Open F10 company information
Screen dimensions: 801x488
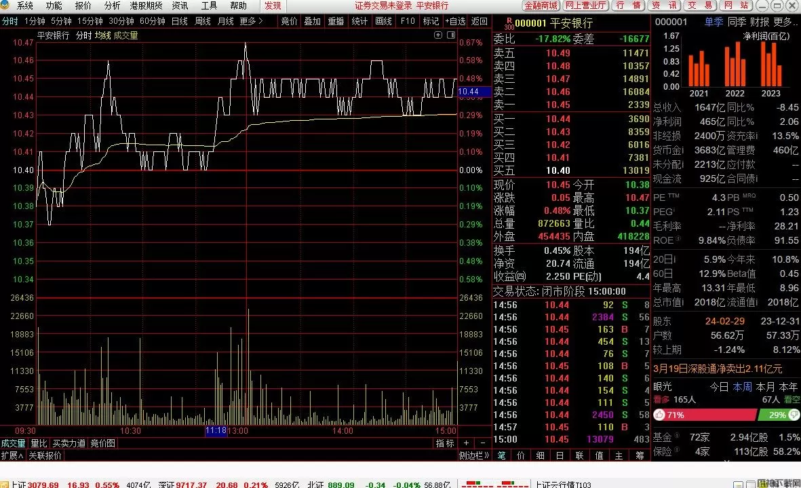408,21
